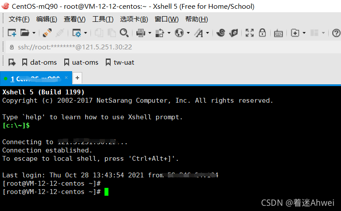Open the tw-uat quick link
The height and width of the screenshot is (211, 341).
tap(120, 62)
